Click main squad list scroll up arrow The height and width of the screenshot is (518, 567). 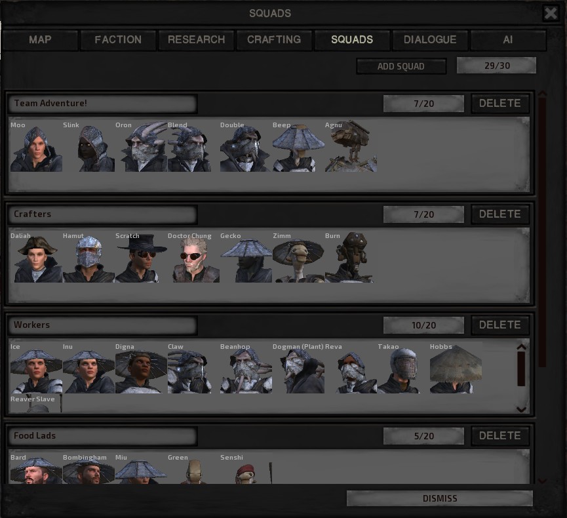click(542, 94)
